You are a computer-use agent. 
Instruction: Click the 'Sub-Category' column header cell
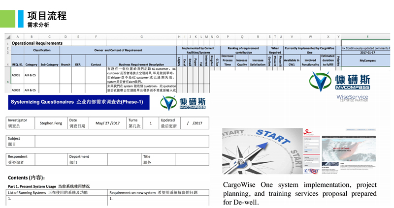pyautogui.click(x=49, y=60)
